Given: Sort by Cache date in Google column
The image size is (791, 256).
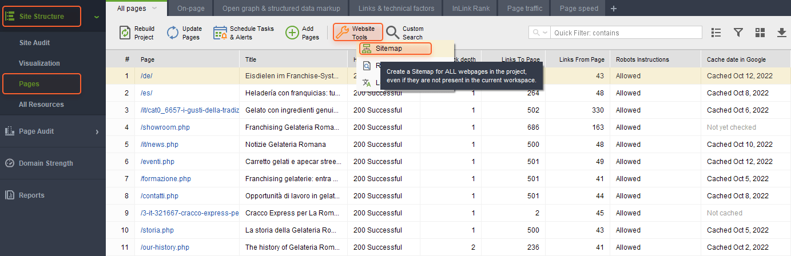Looking at the screenshot, I should tap(746, 59).
